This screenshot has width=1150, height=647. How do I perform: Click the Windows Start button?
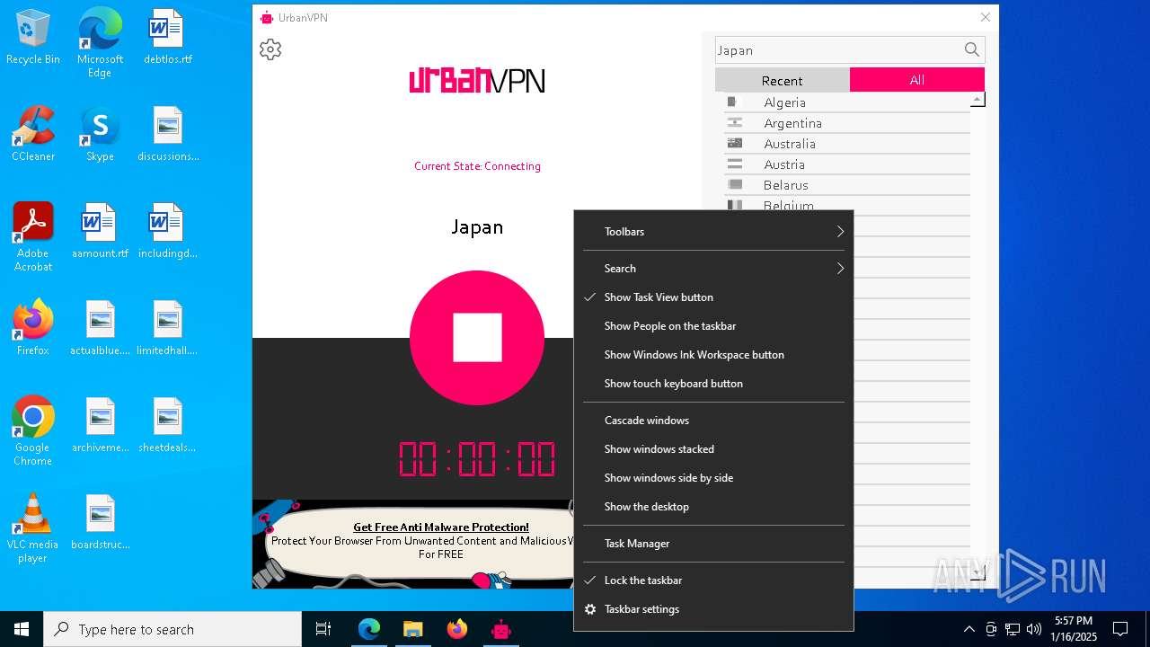[22, 629]
